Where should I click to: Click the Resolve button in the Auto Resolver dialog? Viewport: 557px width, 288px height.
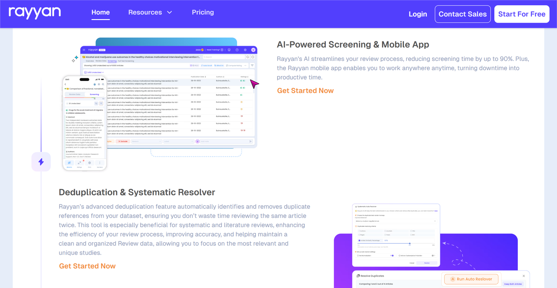(426, 263)
